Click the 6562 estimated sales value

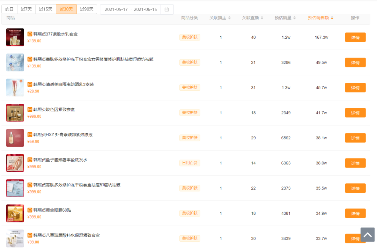tap(286, 138)
